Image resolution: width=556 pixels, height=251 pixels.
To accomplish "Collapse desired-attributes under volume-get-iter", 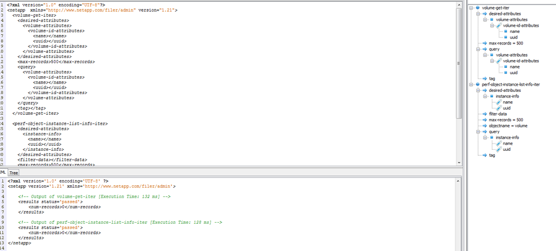I will click(478, 13).
